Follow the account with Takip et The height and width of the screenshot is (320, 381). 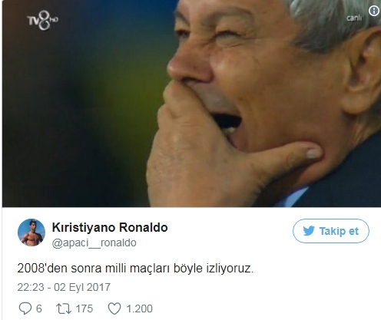(x=331, y=231)
